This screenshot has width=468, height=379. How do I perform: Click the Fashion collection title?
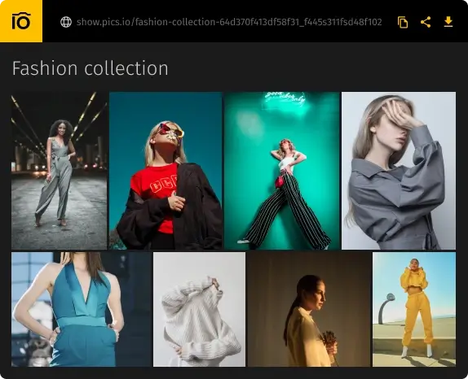[91, 68]
